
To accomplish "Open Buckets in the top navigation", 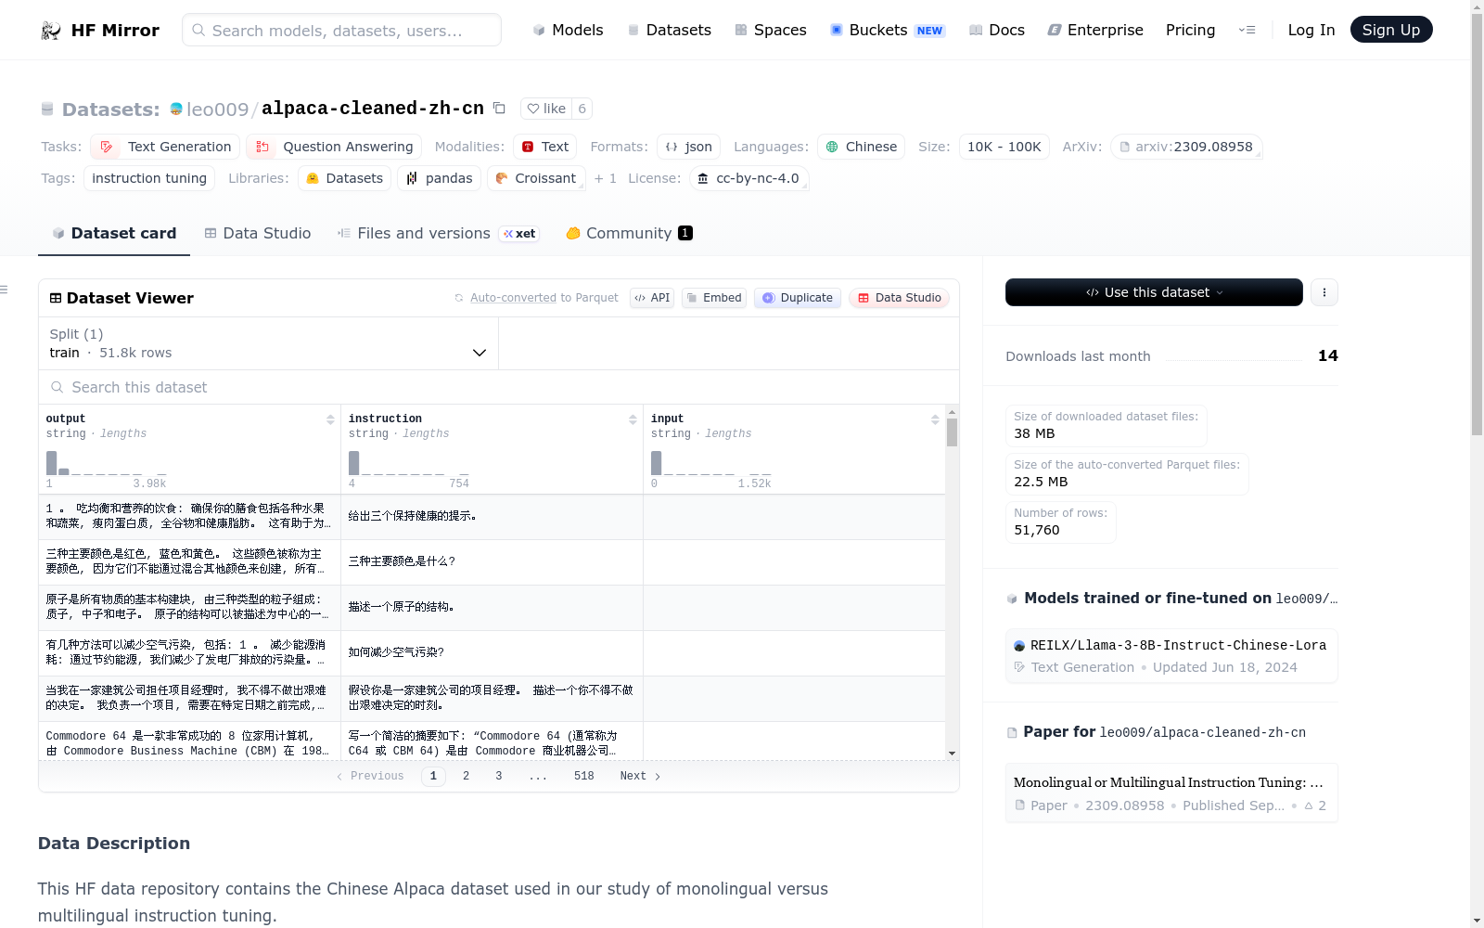I will click(x=888, y=30).
